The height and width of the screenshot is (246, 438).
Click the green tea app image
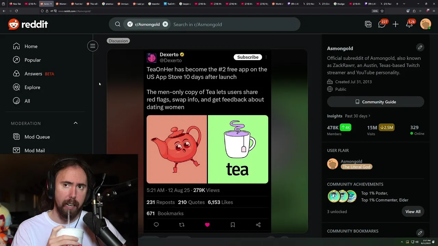click(238, 149)
